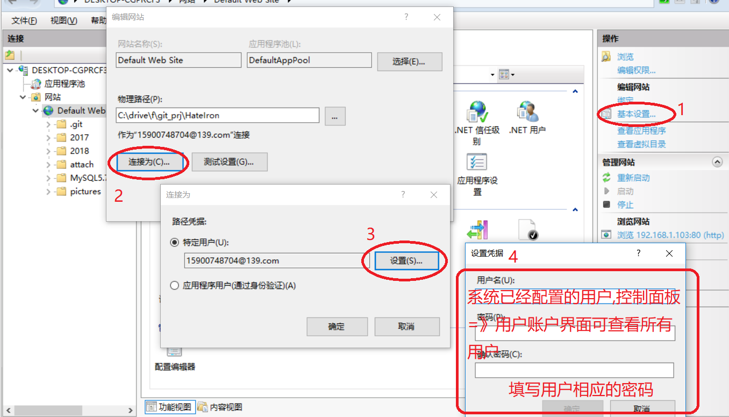Click the 重新启动 site icon
This screenshot has height=417, width=729.
click(x=607, y=178)
